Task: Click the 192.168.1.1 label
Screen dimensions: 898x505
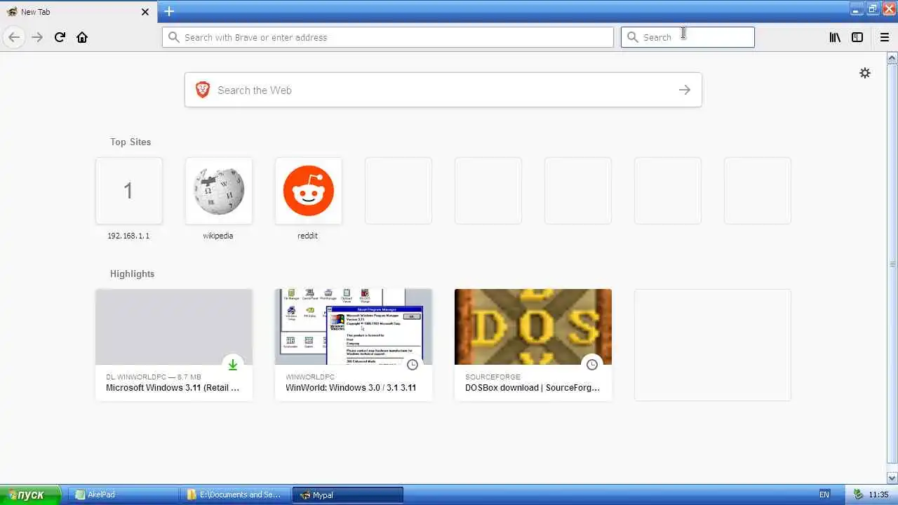Action: pyautogui.click(x=128, y=236)
